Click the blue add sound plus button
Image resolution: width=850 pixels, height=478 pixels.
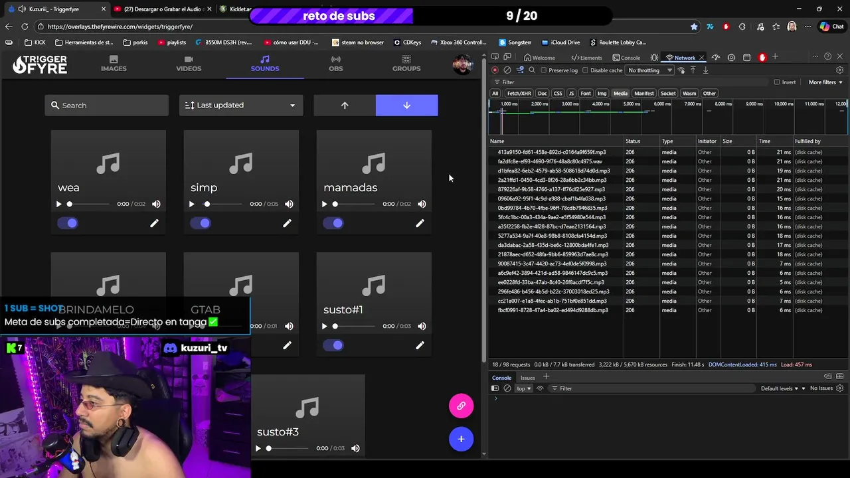pyautogui.click(x=461, y=439)
